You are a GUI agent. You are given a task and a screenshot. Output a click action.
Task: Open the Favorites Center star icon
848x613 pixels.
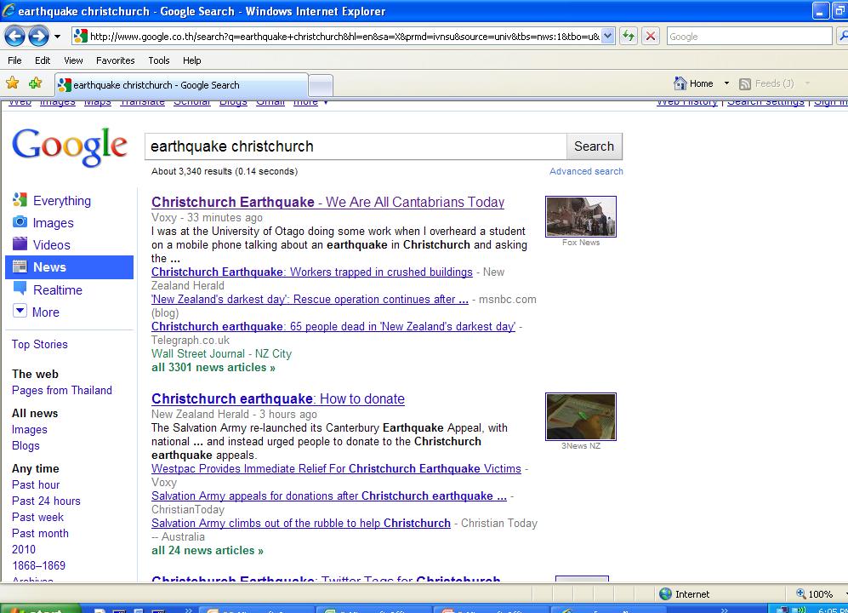(x=13, y=83)
